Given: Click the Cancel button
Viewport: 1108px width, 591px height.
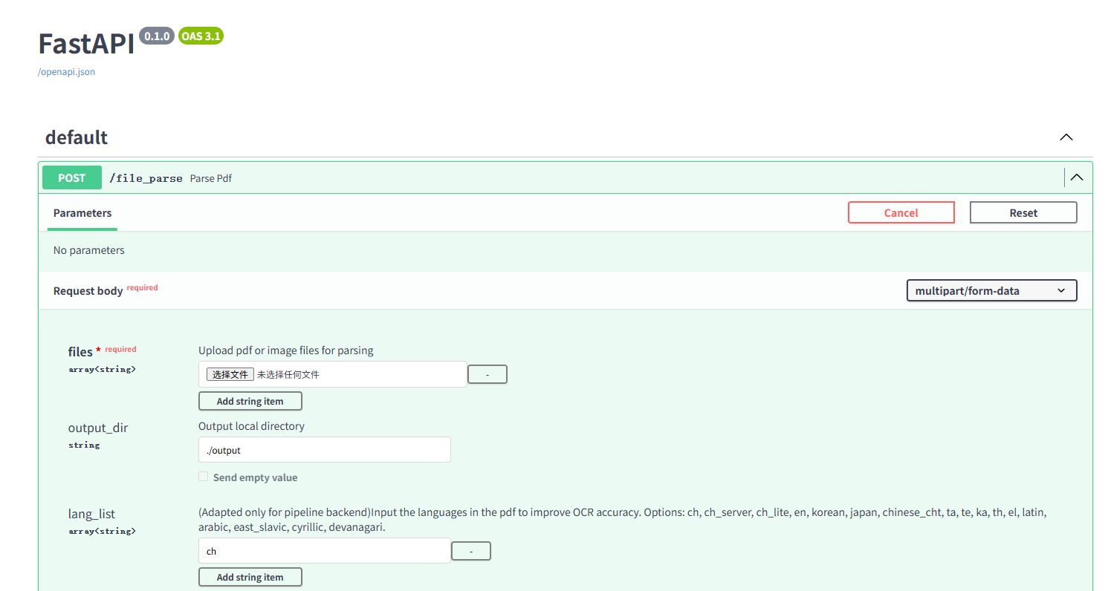Looking at the screenshot, I should (901, 213).
